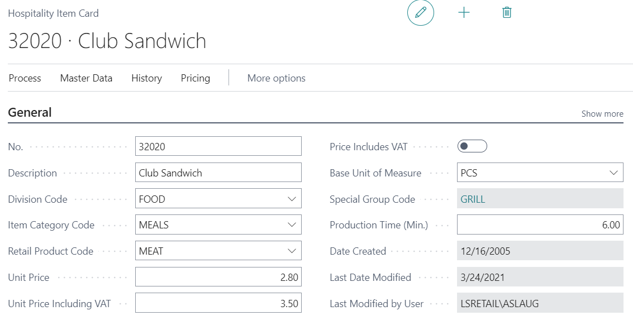Click the Unit Price Including VAT field
633x325 pixels.
click(x=218, y=304)
